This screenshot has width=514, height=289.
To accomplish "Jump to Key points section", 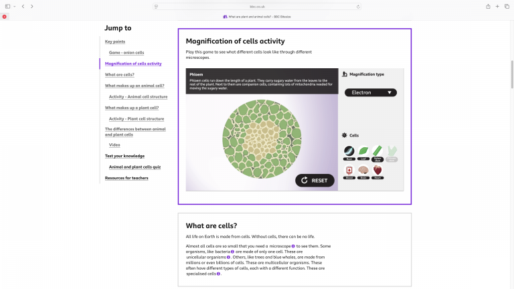I will coord(115,41).
